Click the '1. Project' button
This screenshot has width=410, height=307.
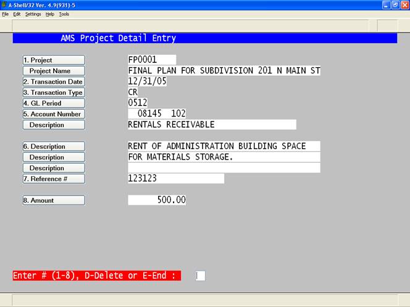[54, 60]
